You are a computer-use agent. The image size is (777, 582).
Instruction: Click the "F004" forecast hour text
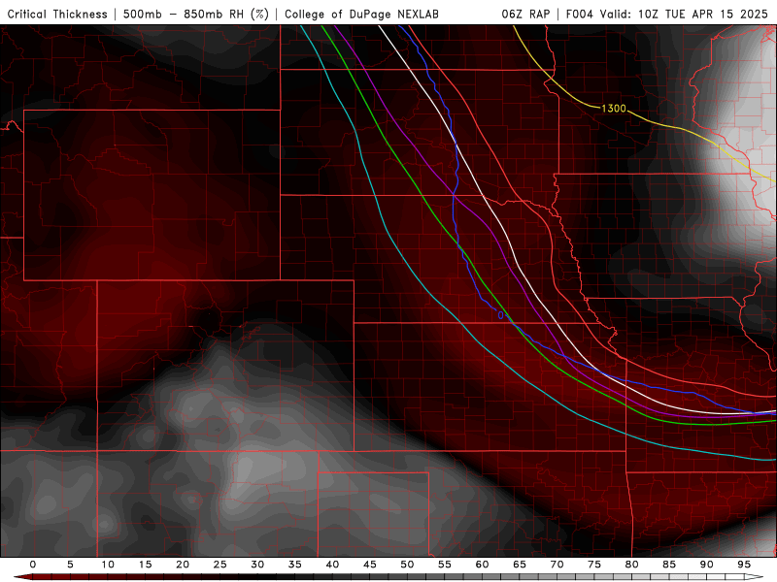click(x=580, y=14)
